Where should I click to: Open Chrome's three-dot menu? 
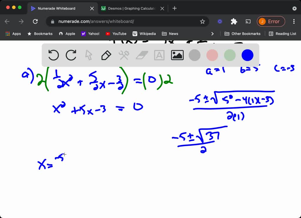pyautogui.click(x=294, y=21)
